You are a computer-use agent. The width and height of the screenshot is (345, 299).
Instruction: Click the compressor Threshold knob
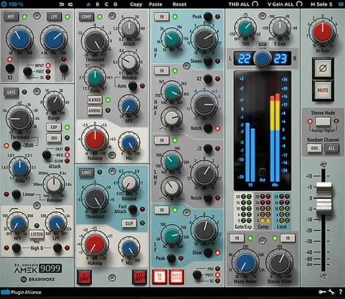[95, 42]
